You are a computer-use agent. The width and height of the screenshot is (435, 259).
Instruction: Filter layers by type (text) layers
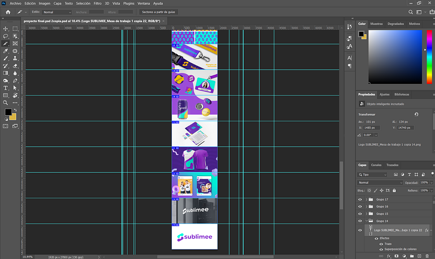pos(409,175)
